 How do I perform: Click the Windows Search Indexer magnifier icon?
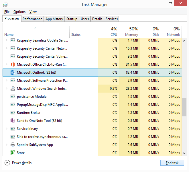pos(13,89)
